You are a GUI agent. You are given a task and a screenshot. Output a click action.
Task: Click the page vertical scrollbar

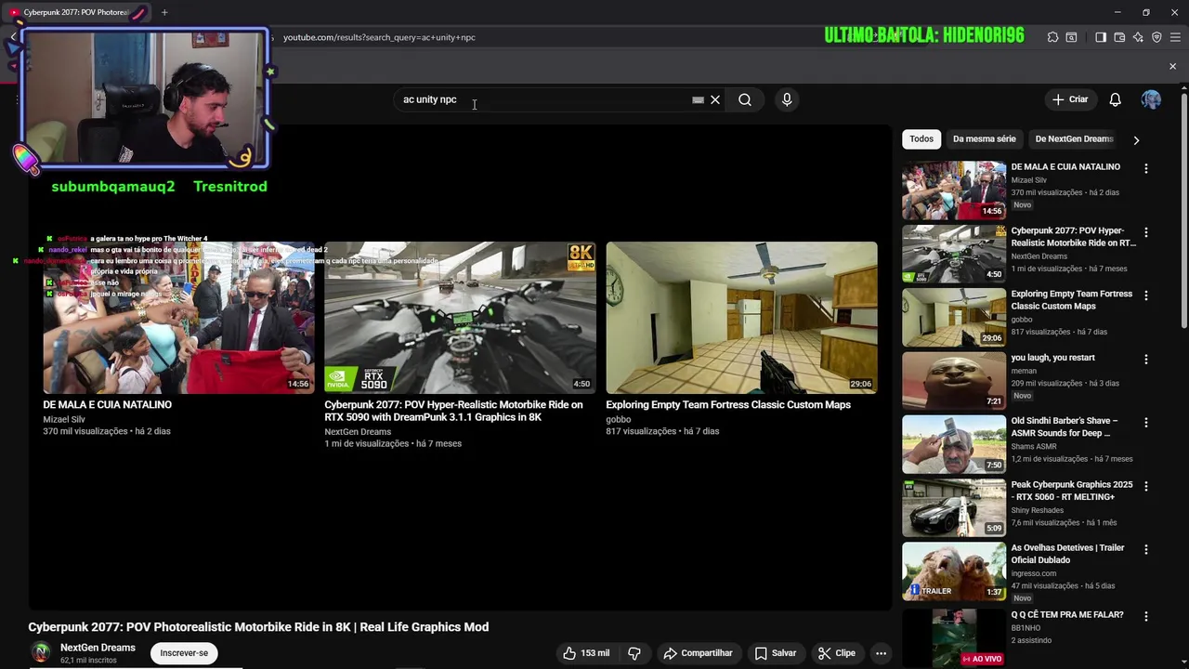[x=1183, y=209]
